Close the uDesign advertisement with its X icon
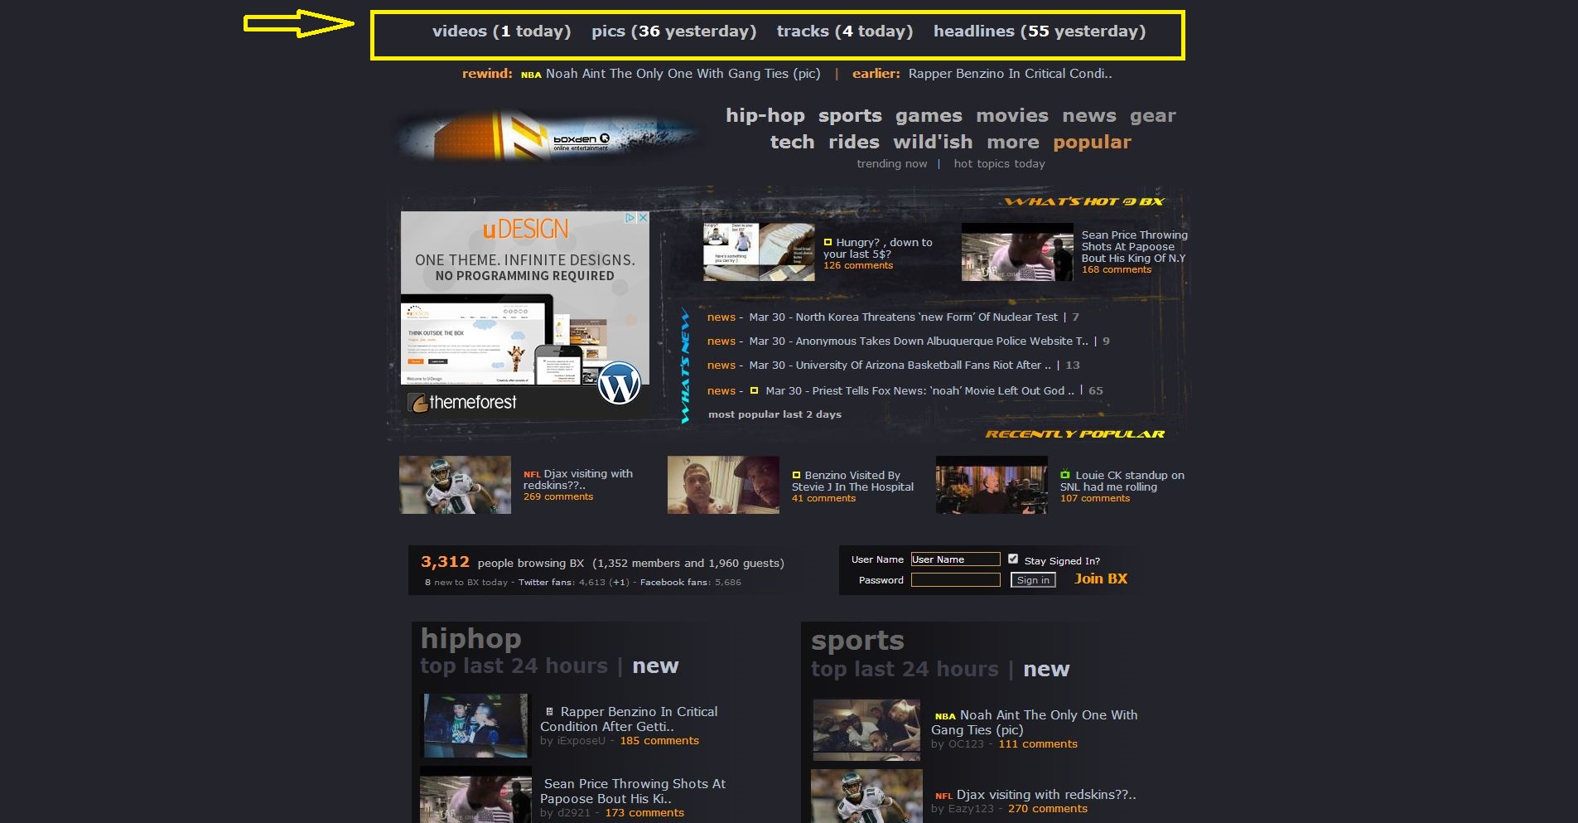 point(642,218)
